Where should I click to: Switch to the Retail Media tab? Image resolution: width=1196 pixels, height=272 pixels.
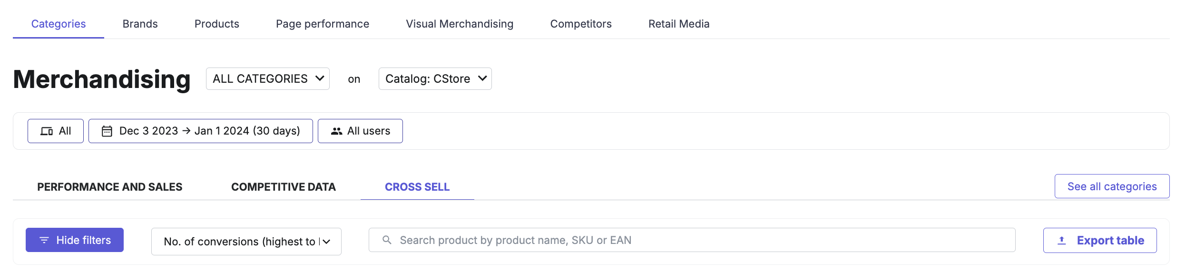pyautogui.click(x=679, y=24)
